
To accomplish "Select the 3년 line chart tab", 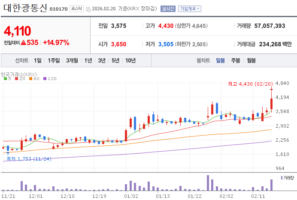I will coord(102,60).
